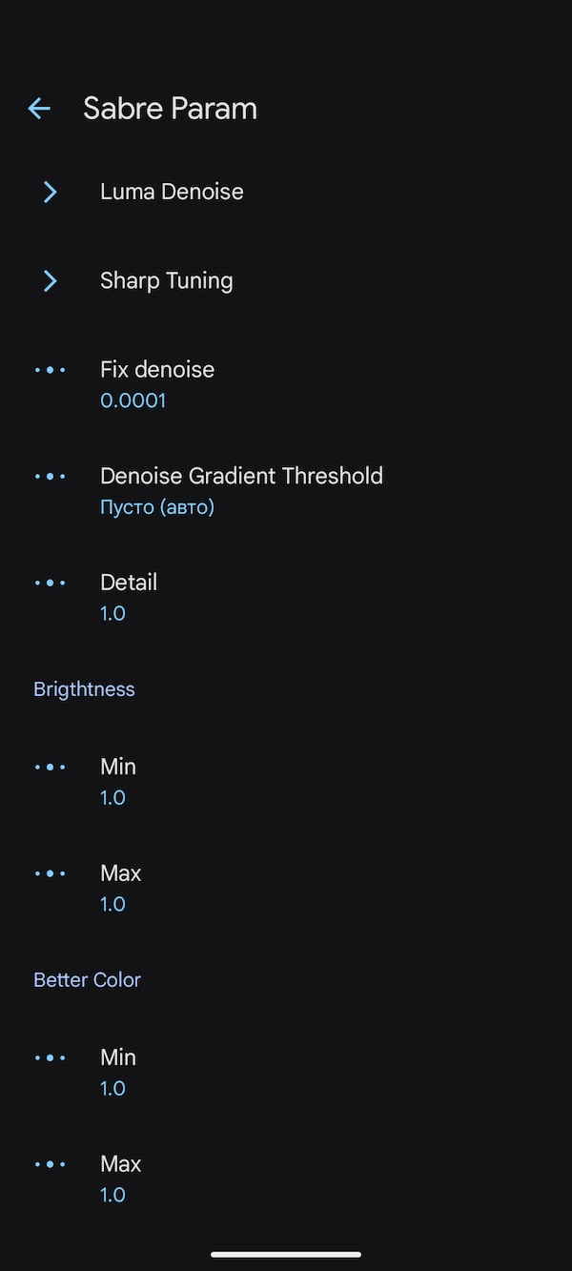Tap the 1.0 value under Brigthtness Max
The image size is (572, 1271).
112,903
